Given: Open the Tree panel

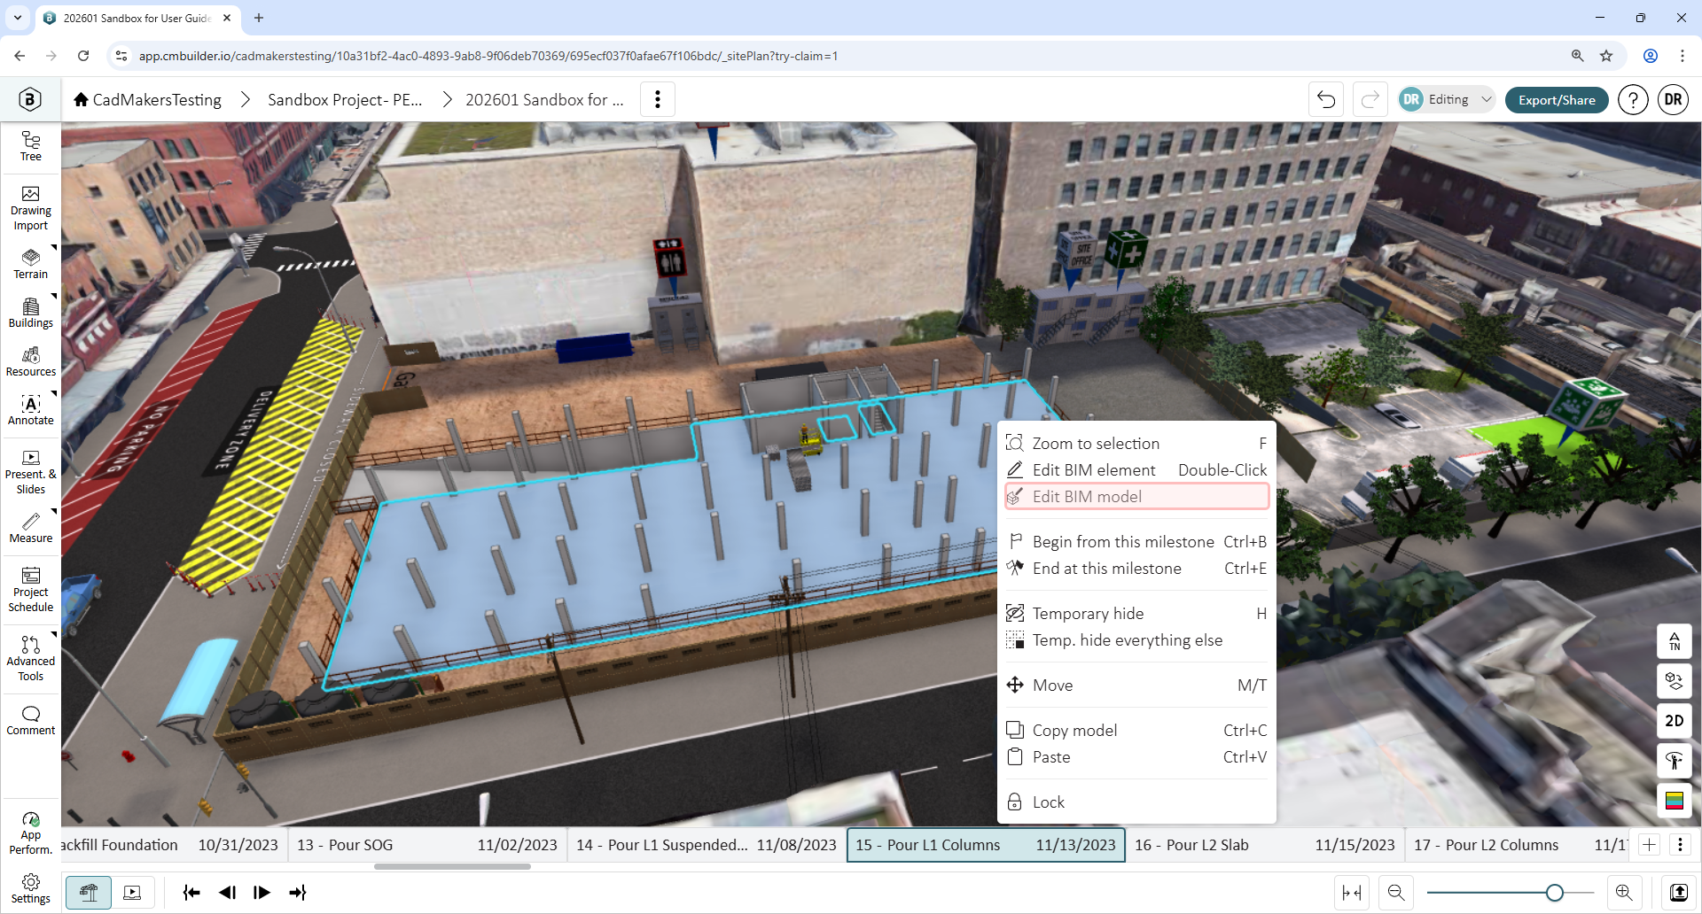Looking at the screenshot, I should coord(31,146).
